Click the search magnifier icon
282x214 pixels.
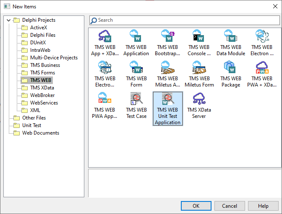pyautogui.click(x=94, y=20)
